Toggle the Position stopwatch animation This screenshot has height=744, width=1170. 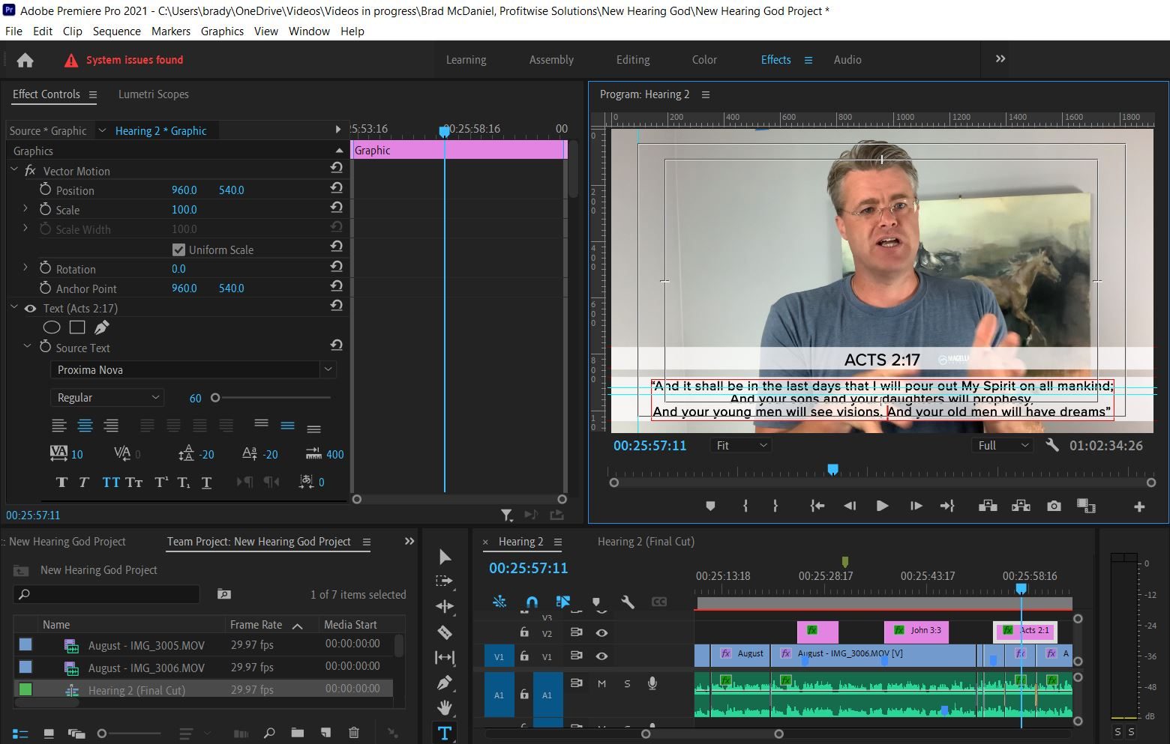click(x=45, y=190)
